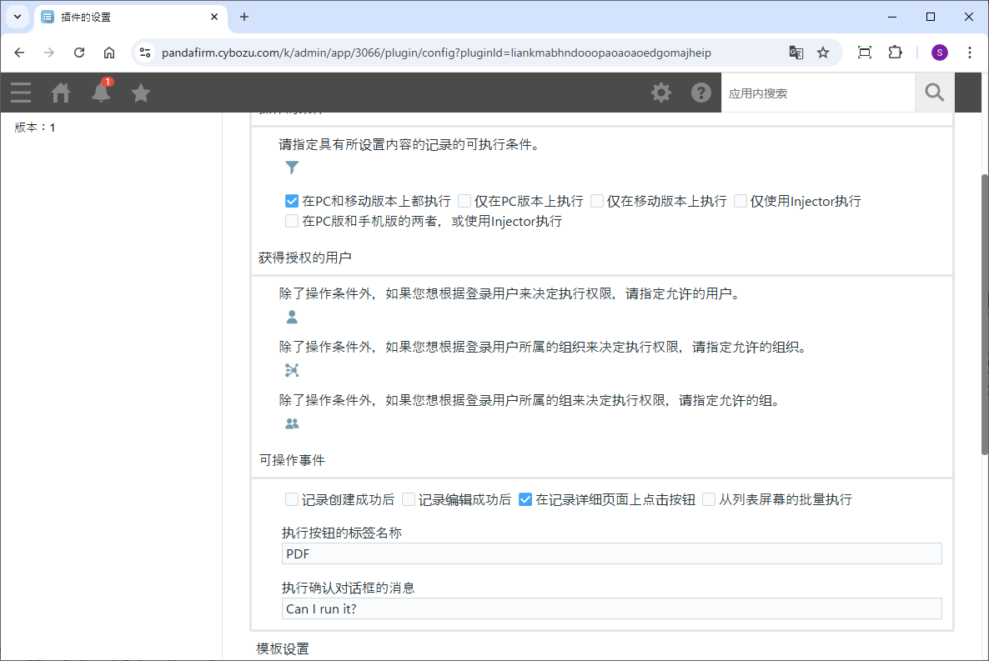The width and height of the screenshot is (989, 661).
Task: Open the favorites star in header
Action: (x=141, y=93)
